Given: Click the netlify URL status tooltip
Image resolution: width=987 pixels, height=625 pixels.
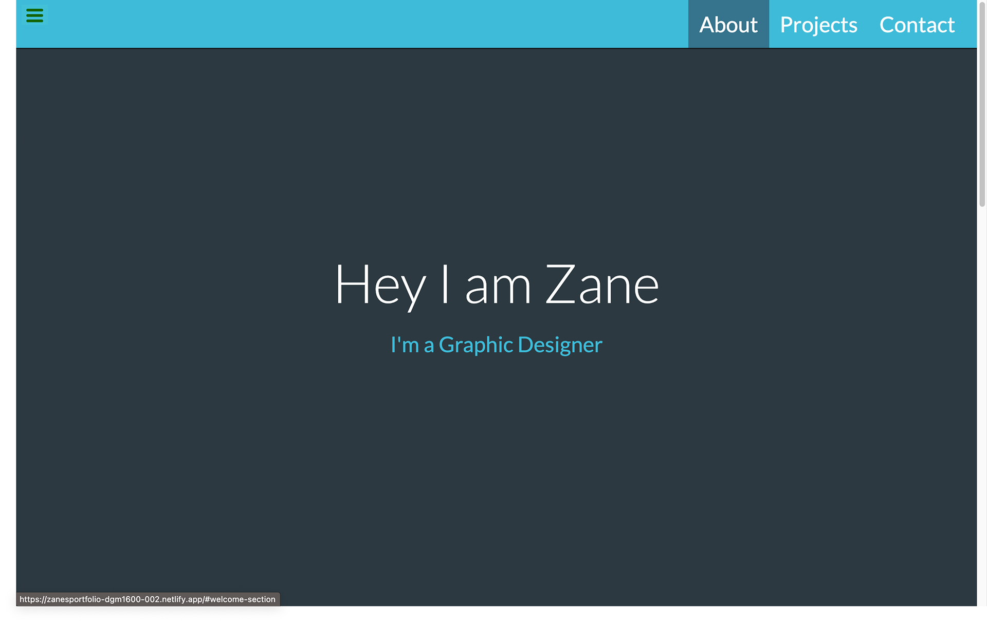Looking at the screenshot, I should pos(148,599).
